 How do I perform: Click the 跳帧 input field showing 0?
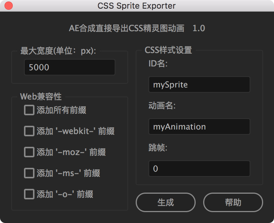coord(199,169)
